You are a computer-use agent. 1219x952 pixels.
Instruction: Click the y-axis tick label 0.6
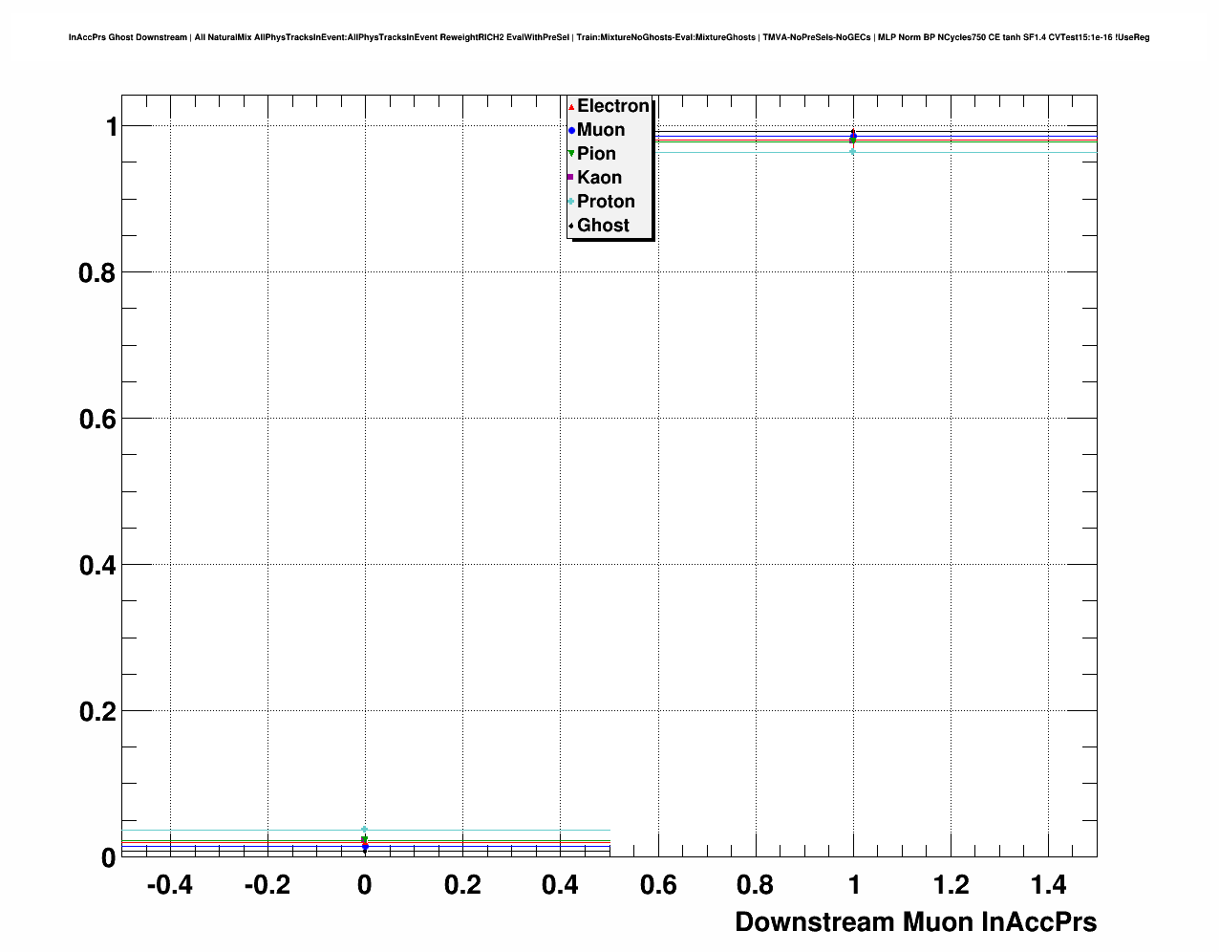click(96, 420)
